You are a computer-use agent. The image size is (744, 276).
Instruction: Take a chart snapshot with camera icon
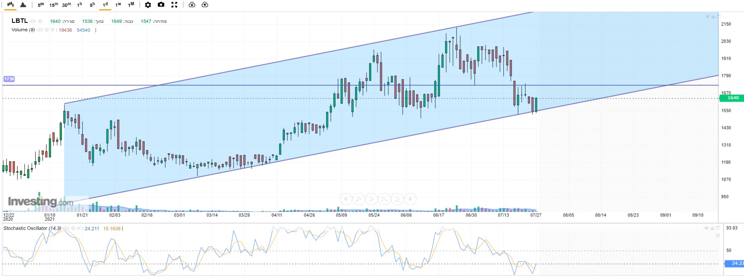pyautogui.click(x=161, y=5)
